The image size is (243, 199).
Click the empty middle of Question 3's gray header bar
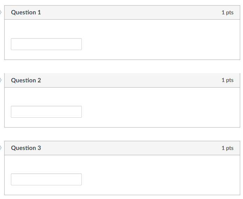click(x=130, y=148)
